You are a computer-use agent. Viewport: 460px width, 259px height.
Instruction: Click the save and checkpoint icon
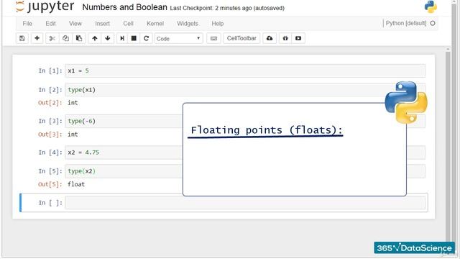coord(22,38)
